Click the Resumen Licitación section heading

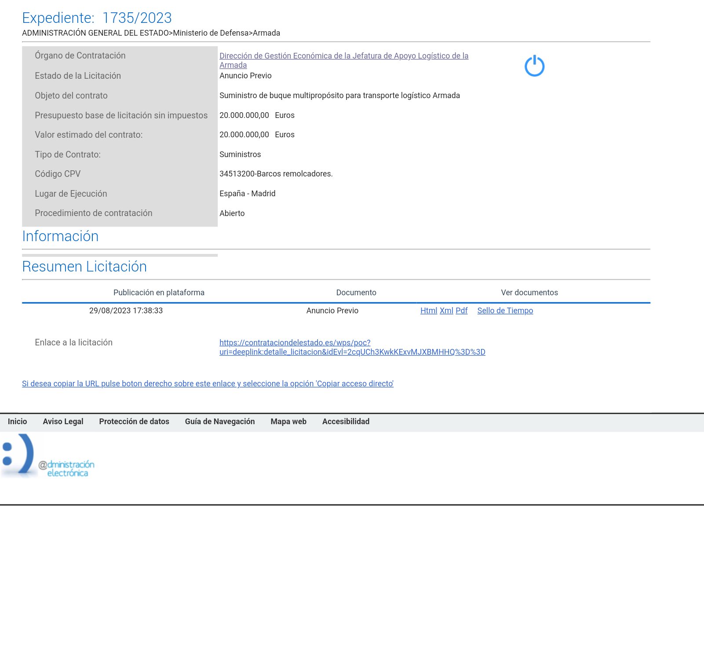[x=84, y=267]
